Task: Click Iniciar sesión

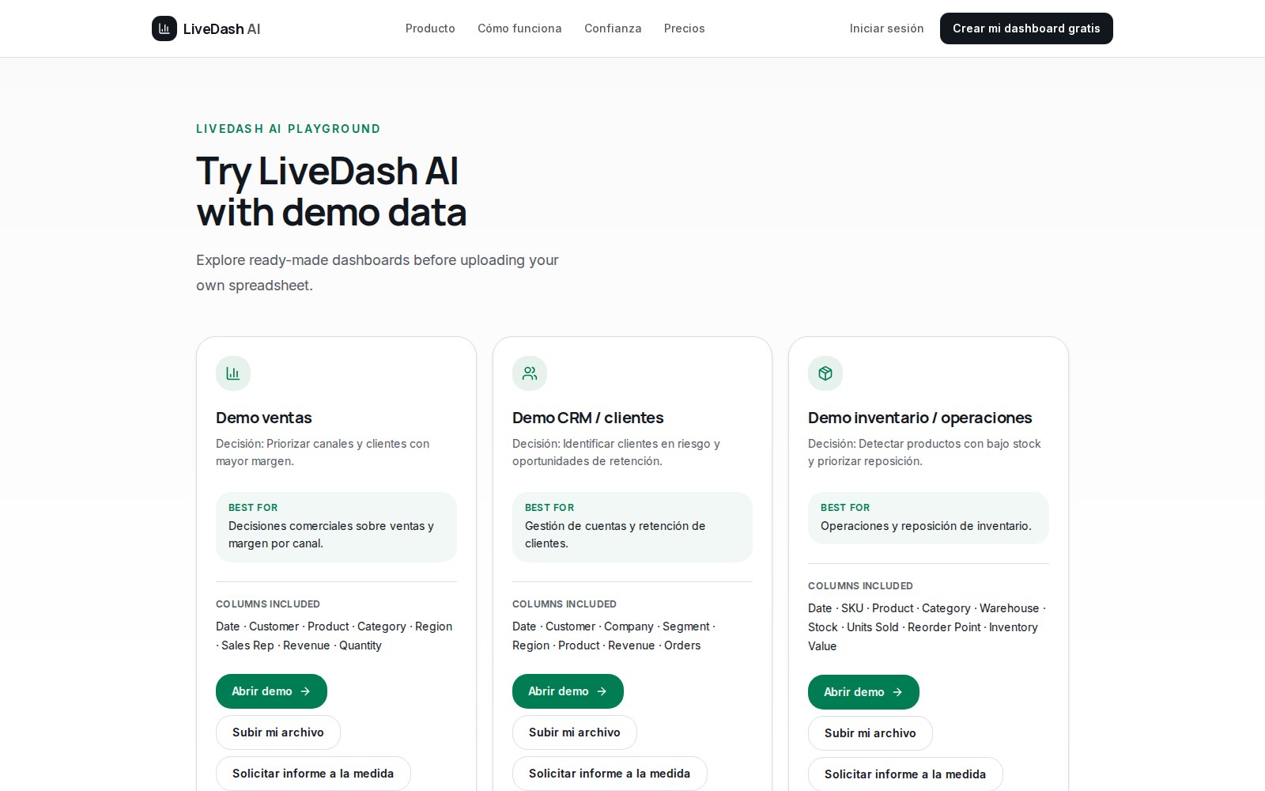Action: tap(886, 28)
